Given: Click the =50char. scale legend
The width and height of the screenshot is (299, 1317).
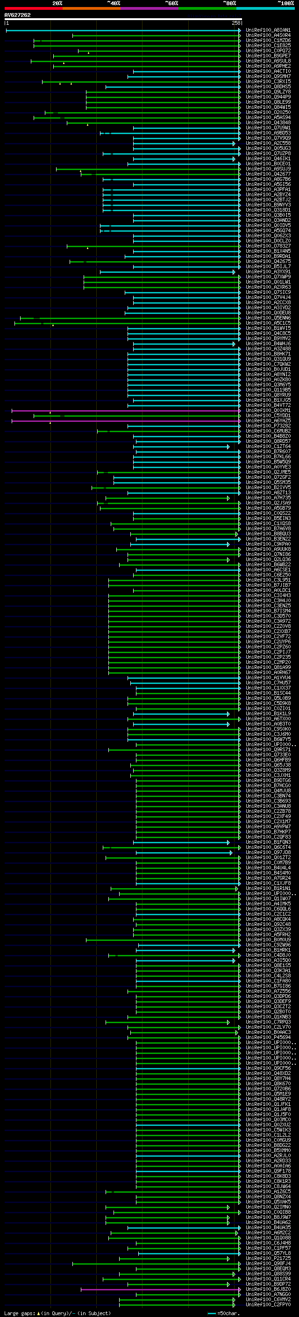Looking at the screenshot, I should [x=224, y=1313].
